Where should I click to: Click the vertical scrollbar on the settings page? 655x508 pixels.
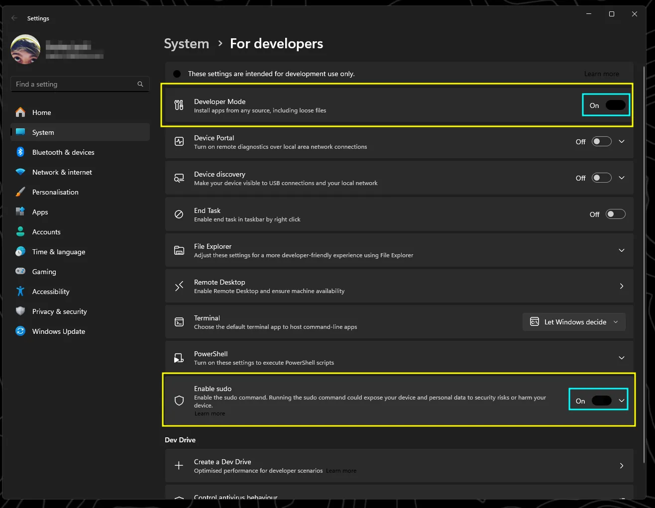point(644,264)
